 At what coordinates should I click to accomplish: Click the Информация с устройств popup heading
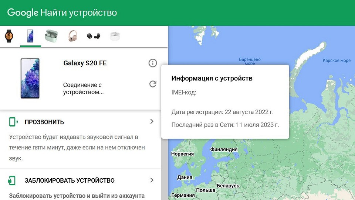212,78
